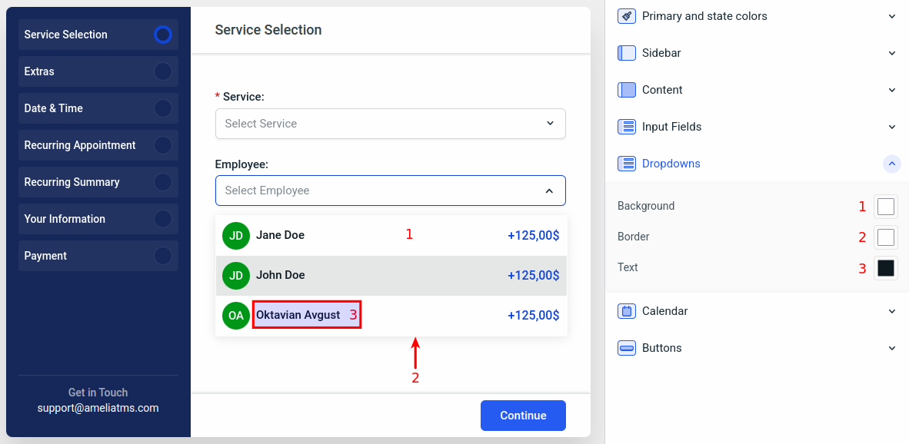Click the Calendar section icon
This screenshot has height=444, width=909.
click(x=626, y=310)
